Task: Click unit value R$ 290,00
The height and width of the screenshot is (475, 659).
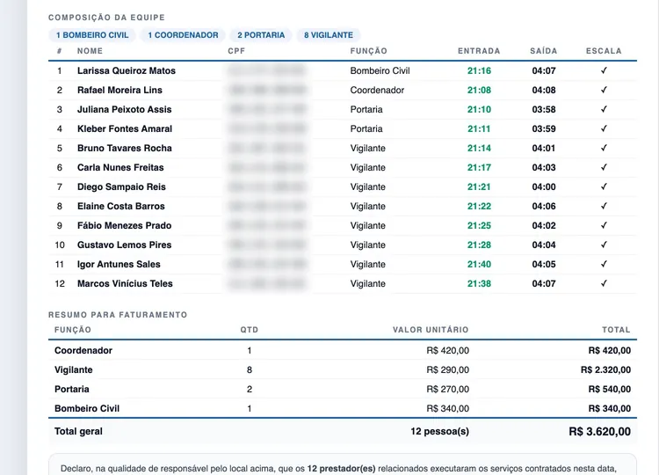Action: click(447, 369)
